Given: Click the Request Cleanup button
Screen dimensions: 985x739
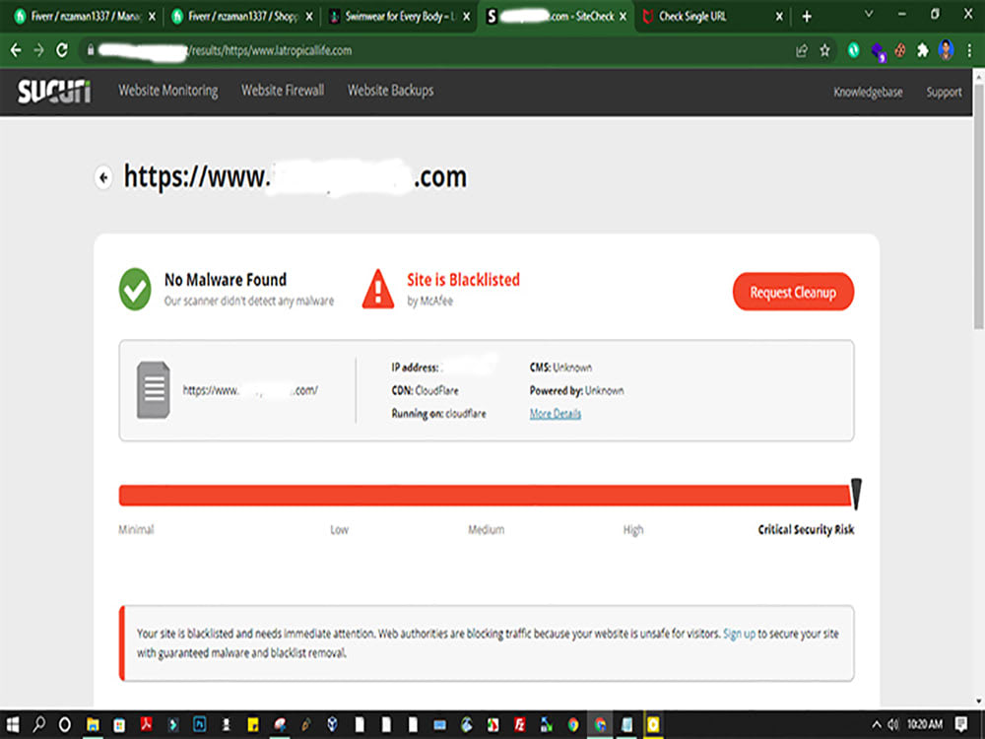Looking at the screenshot, I should point(793,292).
